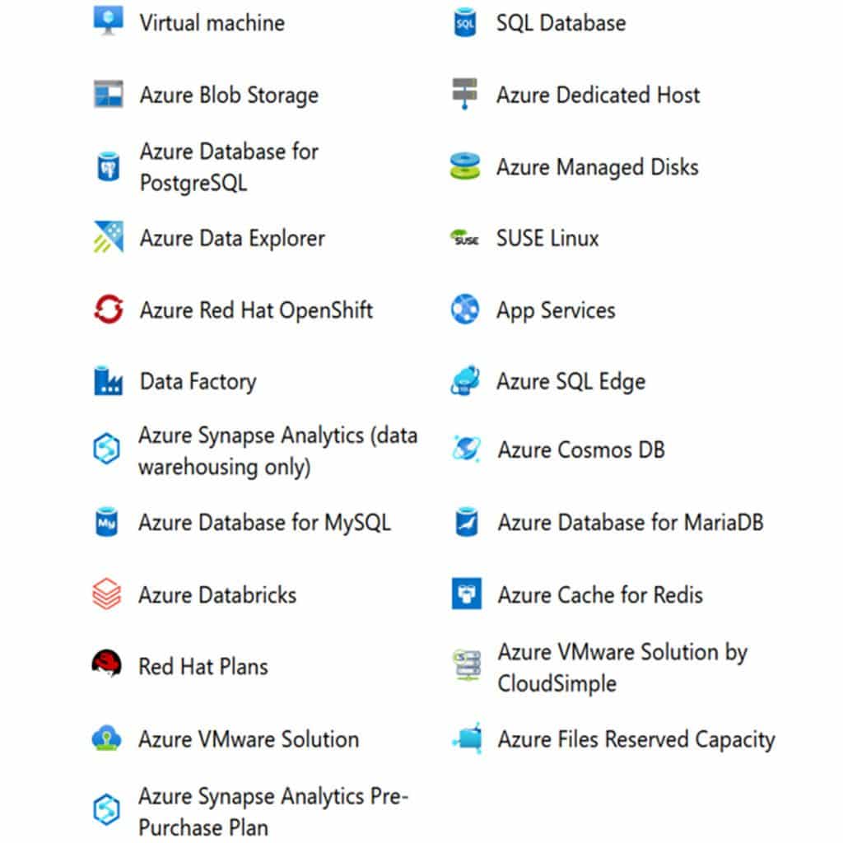Click the Data Factory icon
Image resolution: width=843 pixels, height=843 pixels.
pos(108,381)
